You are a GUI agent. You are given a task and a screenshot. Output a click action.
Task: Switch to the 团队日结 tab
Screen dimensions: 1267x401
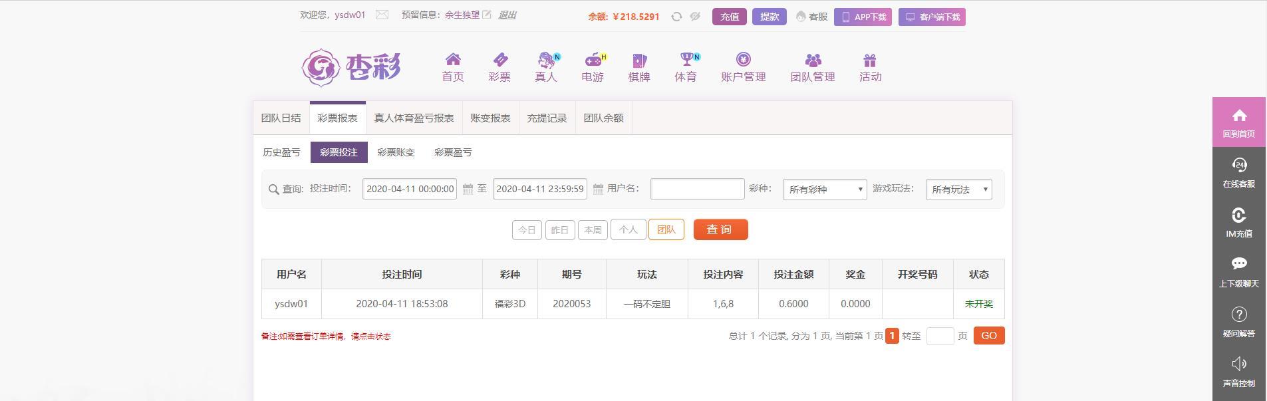(x=281, y=118)
